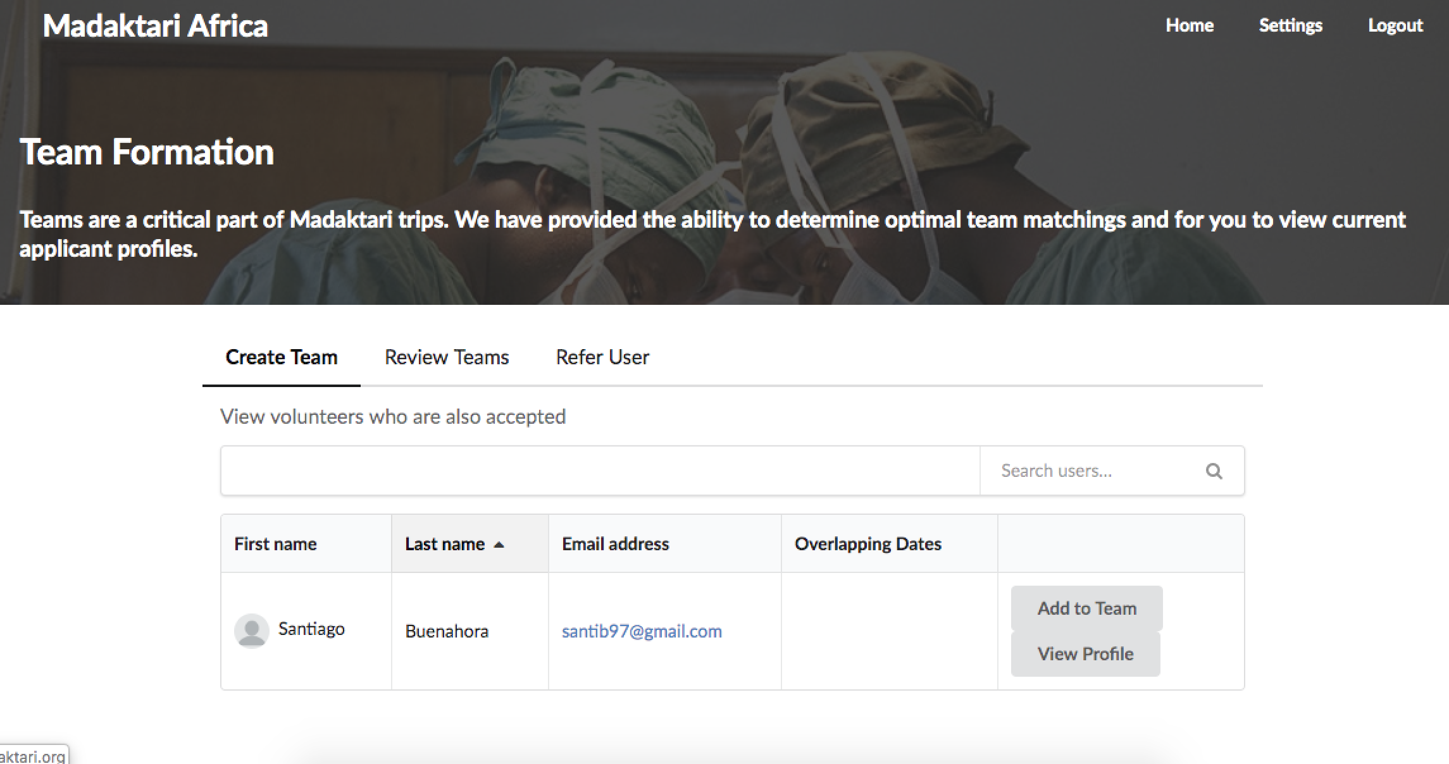Click Santiago's avatar placeholder icon
This screenshot has width=1449, height=764.
pyautogui.click(x=251, y=631)
